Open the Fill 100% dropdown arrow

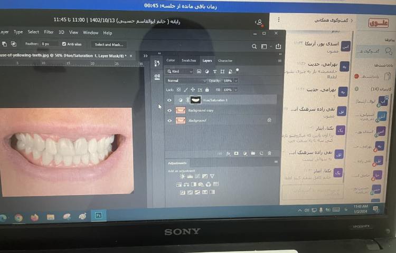pyautogui.click(x=235, y=90)
